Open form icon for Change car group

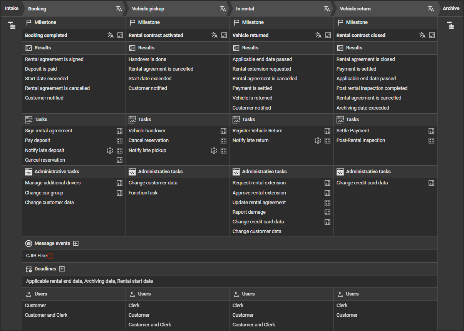(119, 193)
